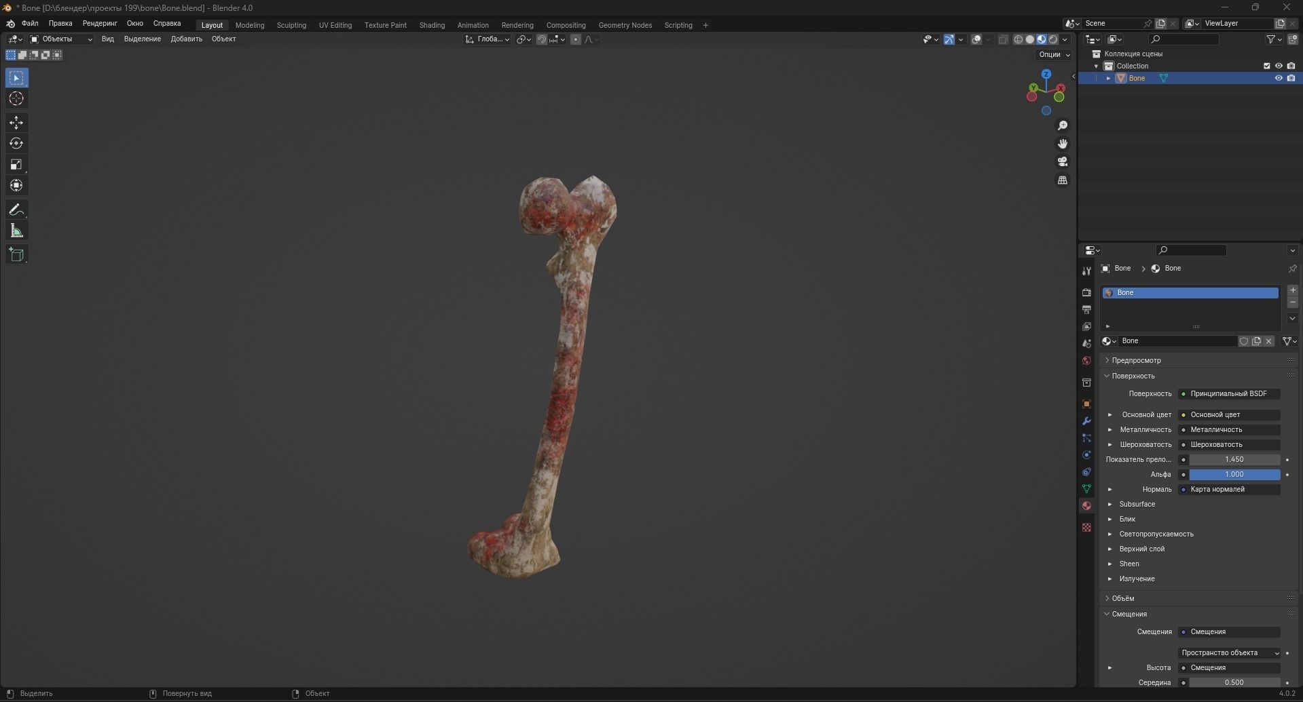Activate the Rotate tool
The width and height of the screenshot is (1303, 702).
pyautogui.click(x=16, y=143)
